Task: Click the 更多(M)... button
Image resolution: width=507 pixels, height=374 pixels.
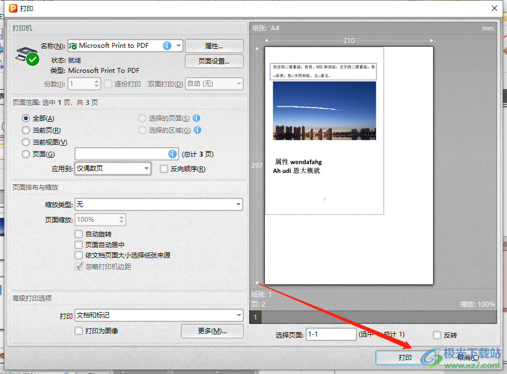Action: (x=212, y=331)
